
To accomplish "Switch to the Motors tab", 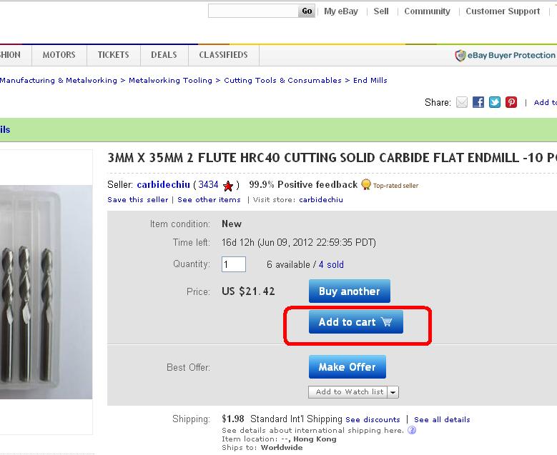I will pos(59,55).
